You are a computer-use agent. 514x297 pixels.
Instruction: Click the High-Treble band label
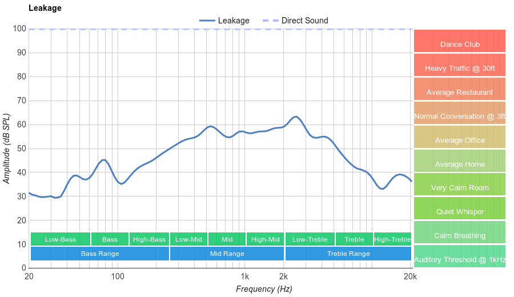392,239
